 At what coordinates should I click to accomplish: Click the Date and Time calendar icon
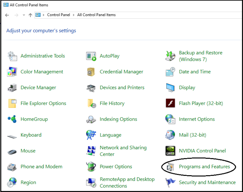[x=170, y=72]
